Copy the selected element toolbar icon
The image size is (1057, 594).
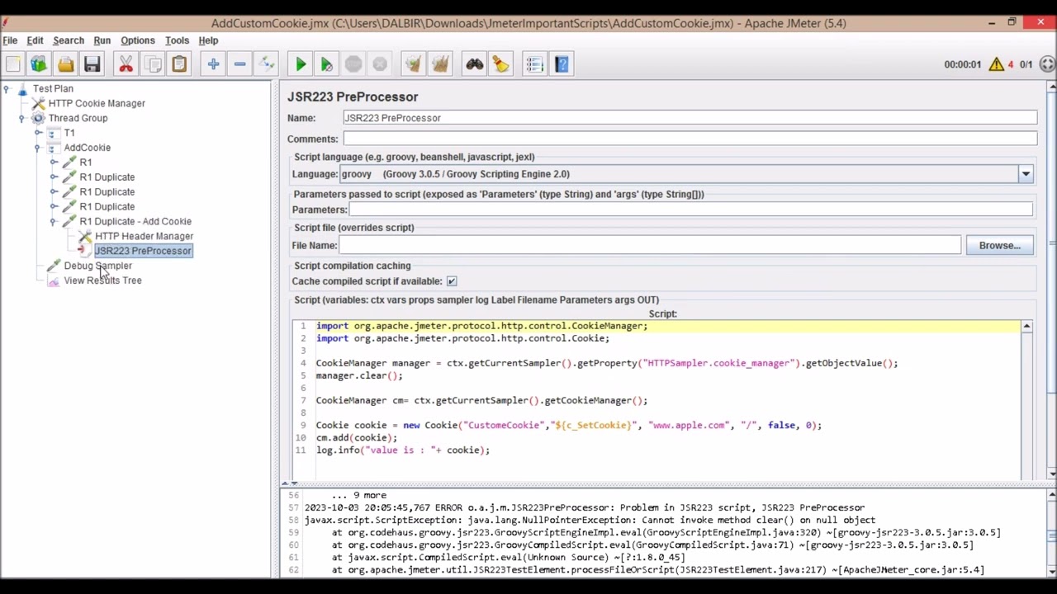[x=153, y=64]
